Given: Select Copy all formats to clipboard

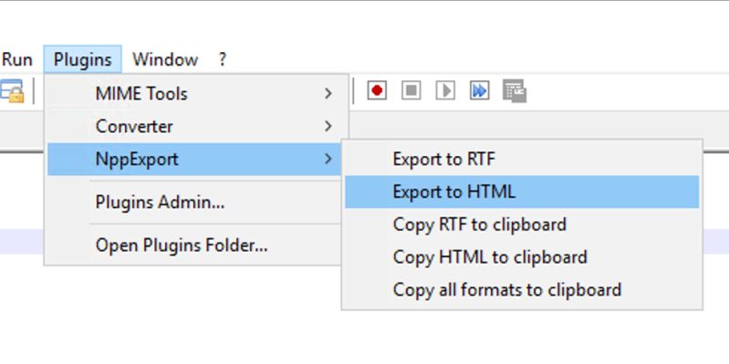Looking at the screenshot, I should click(x=522, y=289).
